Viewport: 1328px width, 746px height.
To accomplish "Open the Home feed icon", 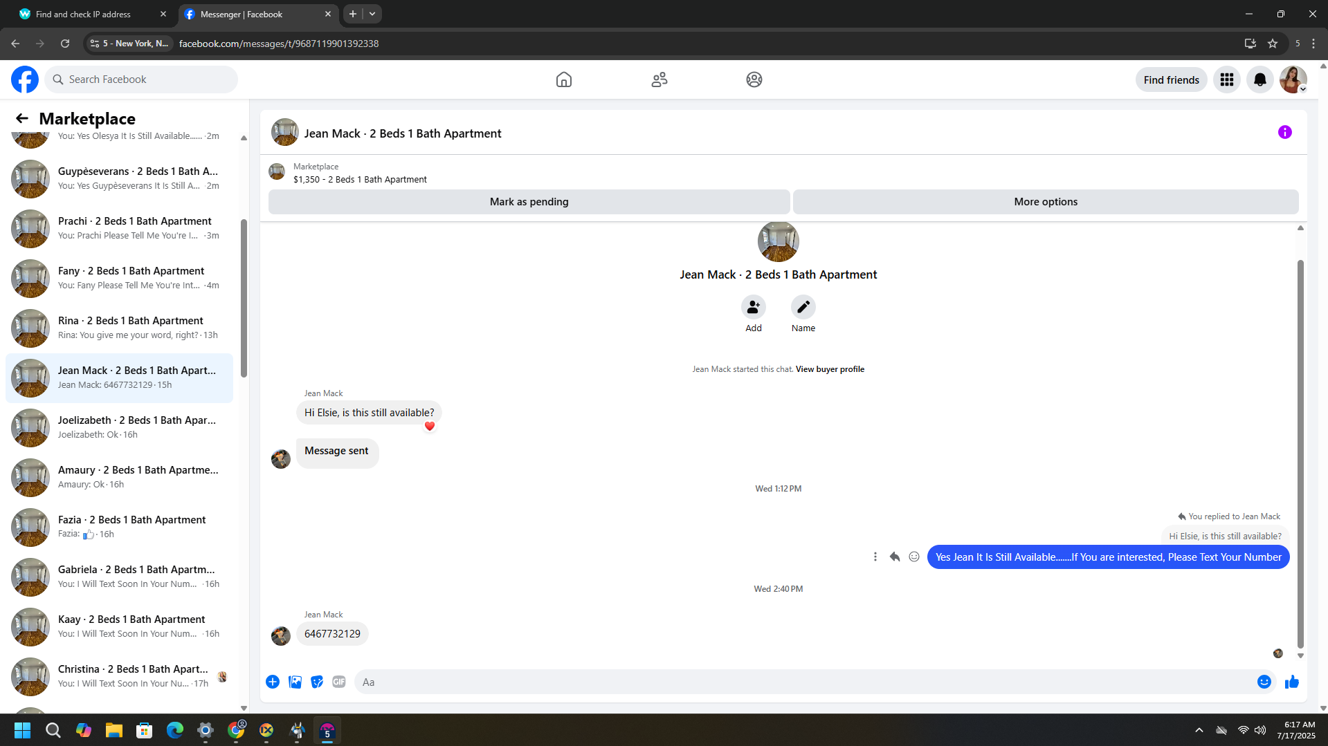I will [x=564, y=80].
